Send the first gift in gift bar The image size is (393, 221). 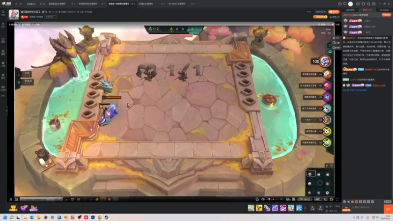click(x=251, y=208)
